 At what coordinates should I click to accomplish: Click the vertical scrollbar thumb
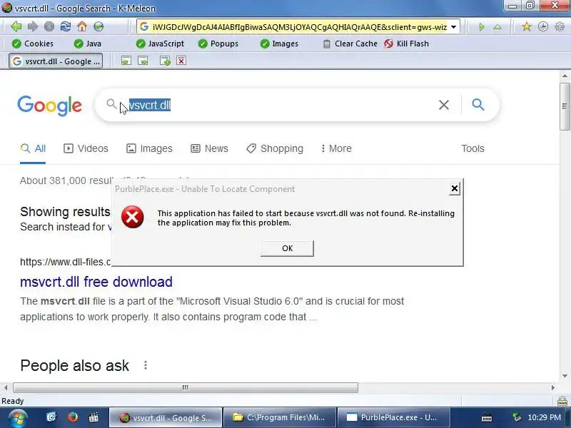click(565, 106)
